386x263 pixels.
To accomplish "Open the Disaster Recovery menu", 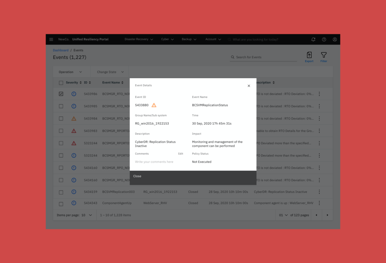I will point(139,40).
